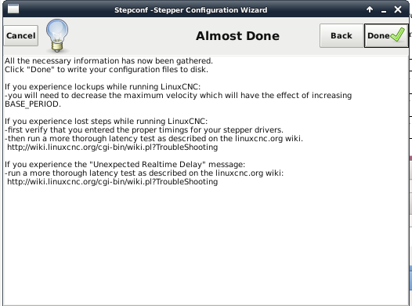Close the Stepconf wizard window
Image resolution: width=412 pixels, height=306 pixels.
pos(398,9)
